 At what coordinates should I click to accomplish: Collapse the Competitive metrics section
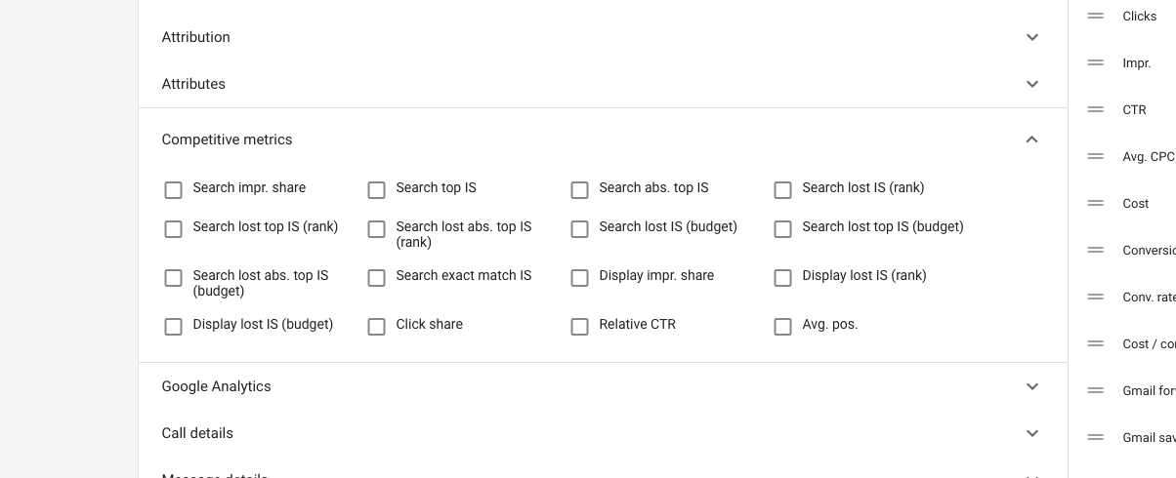tap(1032, 139)
